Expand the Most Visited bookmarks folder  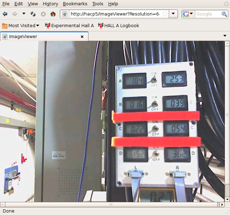[x=21, y=26]
